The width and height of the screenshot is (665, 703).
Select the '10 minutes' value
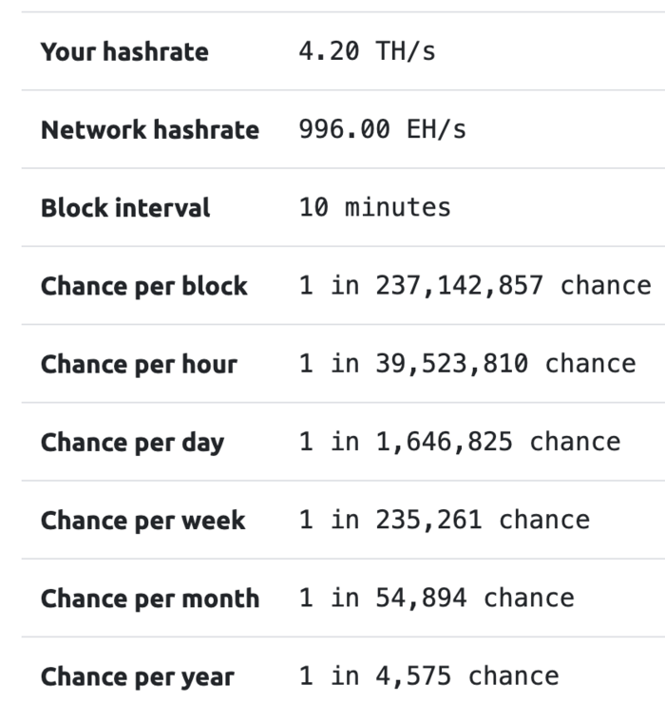point(375,208)
